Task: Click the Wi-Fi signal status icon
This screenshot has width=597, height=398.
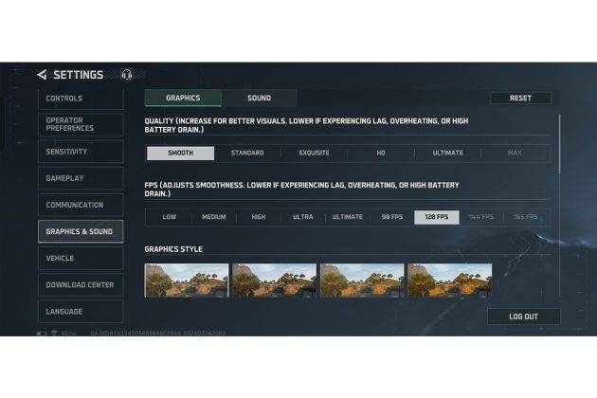Action: pyautogui.click(x=54, y=333)
